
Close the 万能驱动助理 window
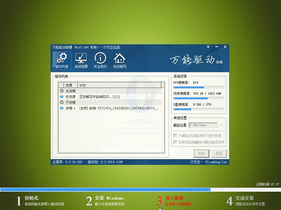click(x=225, y=47)
